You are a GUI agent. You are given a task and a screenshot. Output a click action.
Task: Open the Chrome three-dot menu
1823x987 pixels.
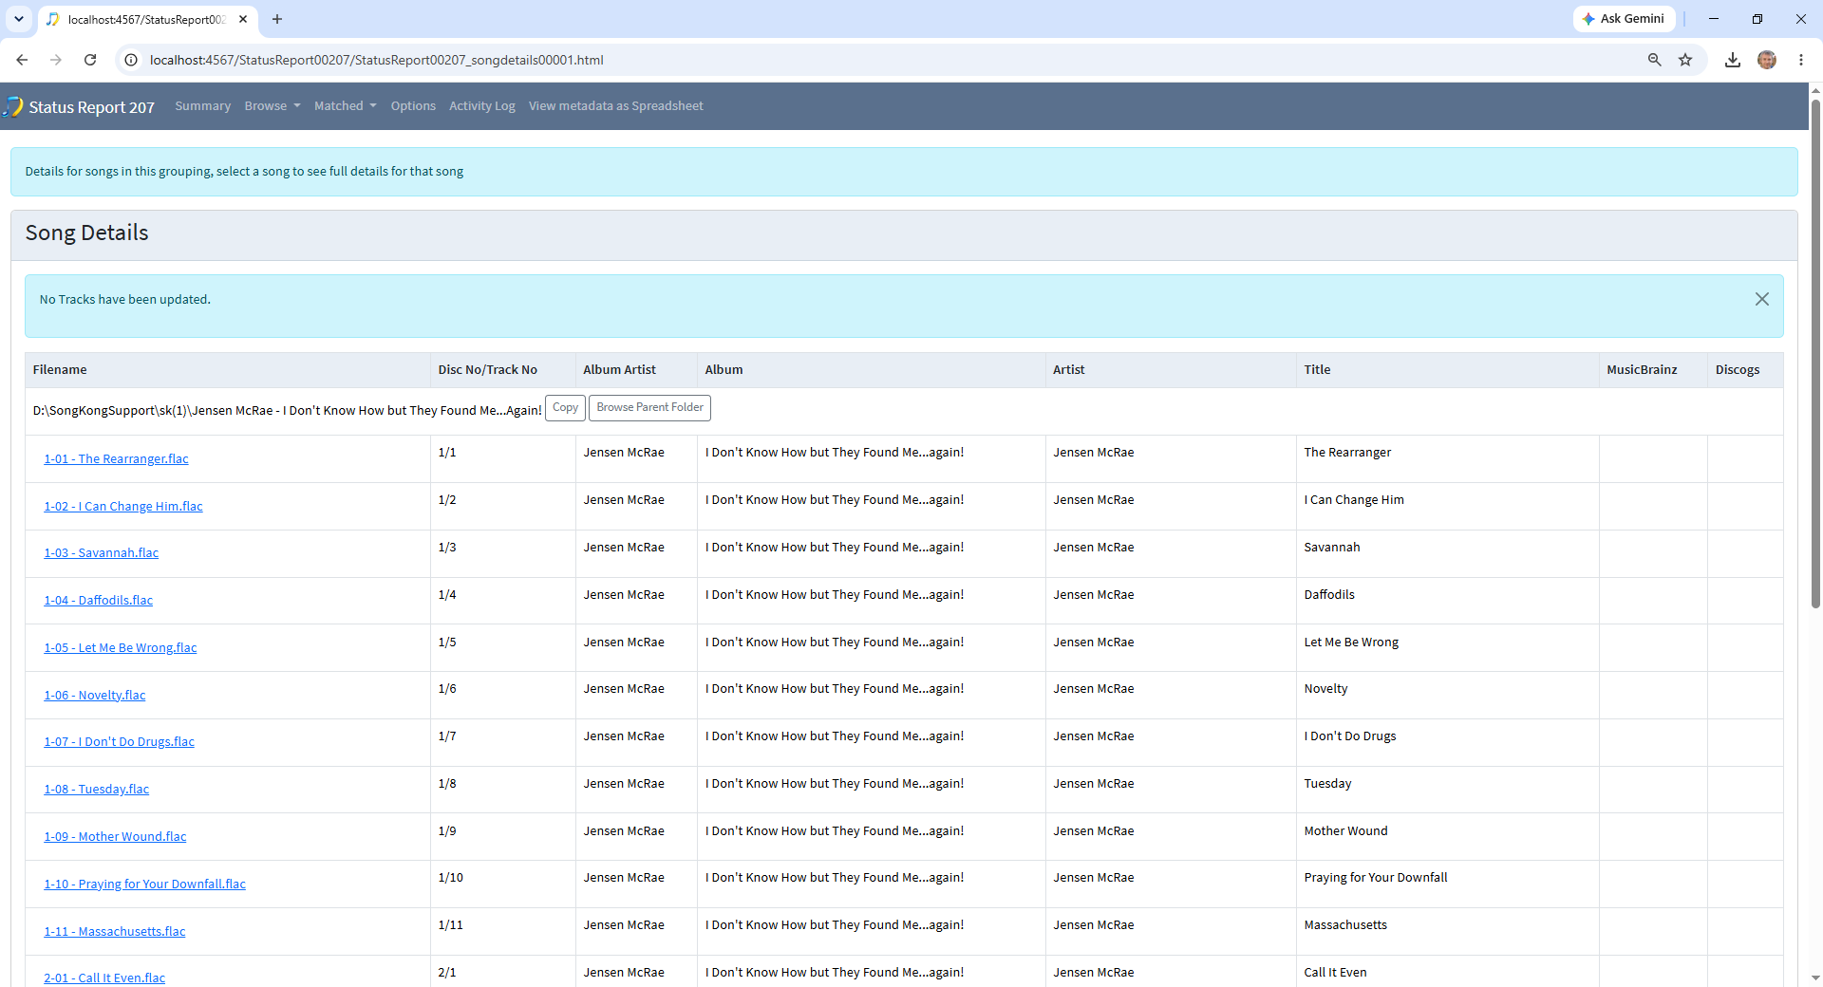(1801, 60)
